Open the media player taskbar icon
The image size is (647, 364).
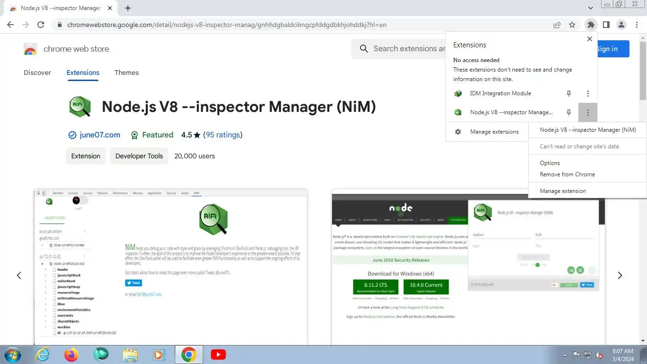[159, 355]
